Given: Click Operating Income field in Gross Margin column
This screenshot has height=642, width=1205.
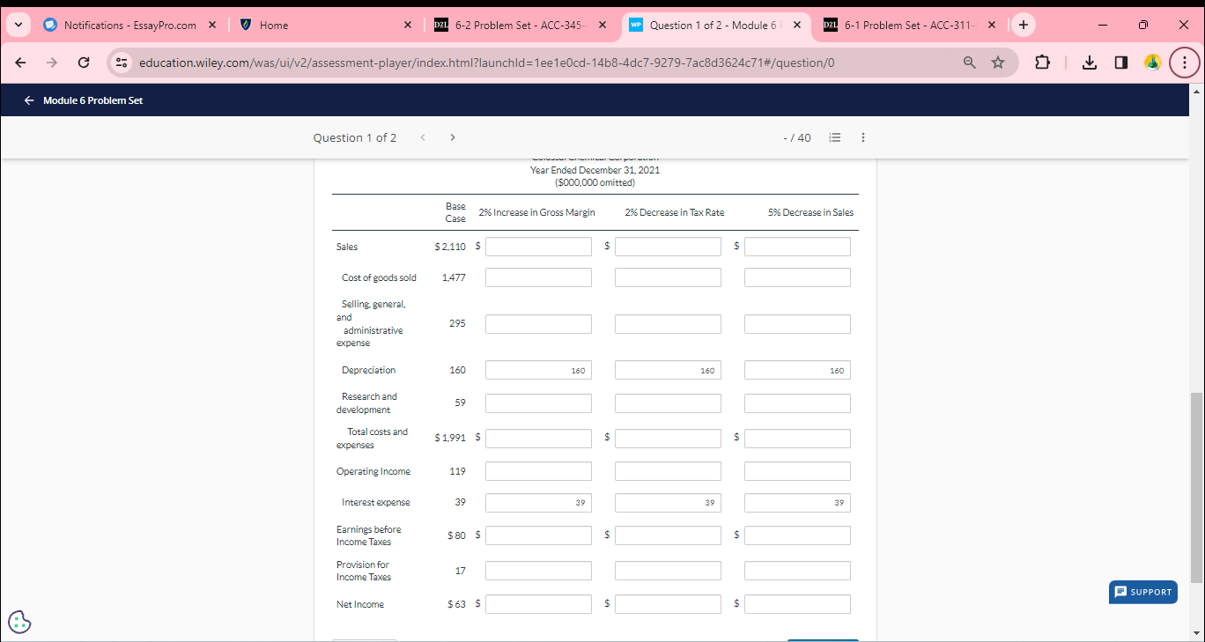Looking at the screenshot, I should (538, 471).
